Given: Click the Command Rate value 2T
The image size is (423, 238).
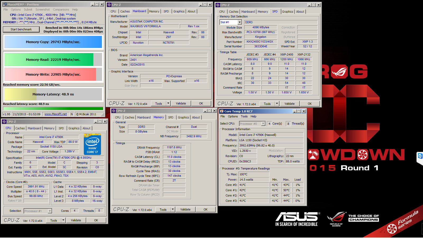Looking at the screenshot, I should coord(174,180).
